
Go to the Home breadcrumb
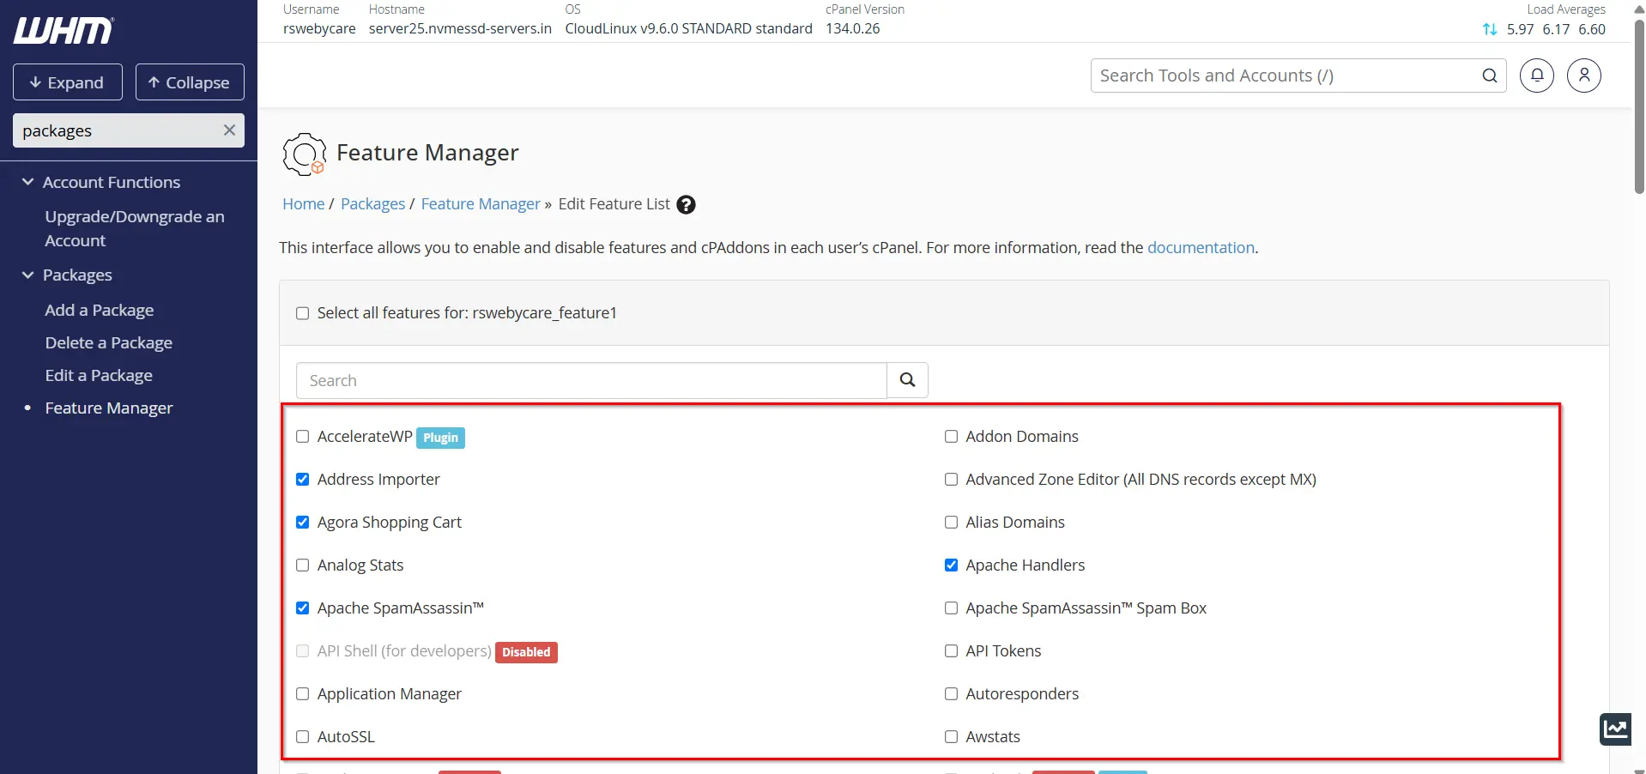[304, 204]
